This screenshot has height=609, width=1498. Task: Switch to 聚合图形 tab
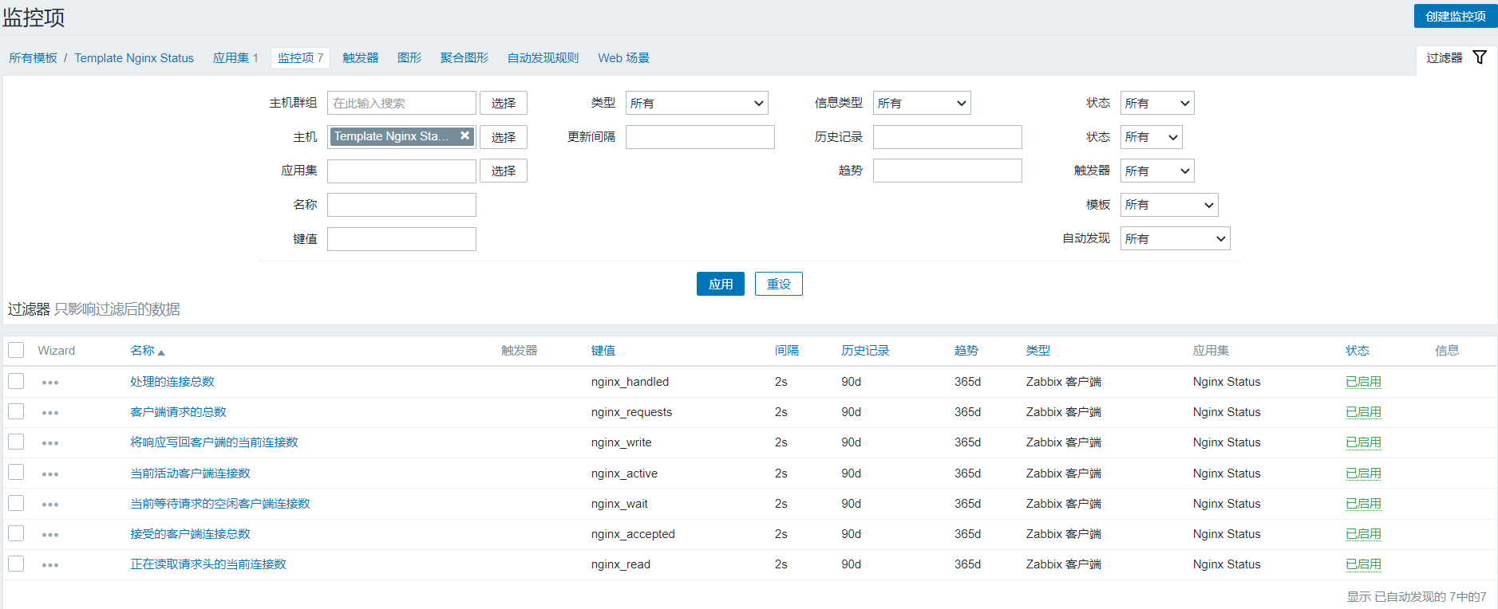click(x=464, y=58)
